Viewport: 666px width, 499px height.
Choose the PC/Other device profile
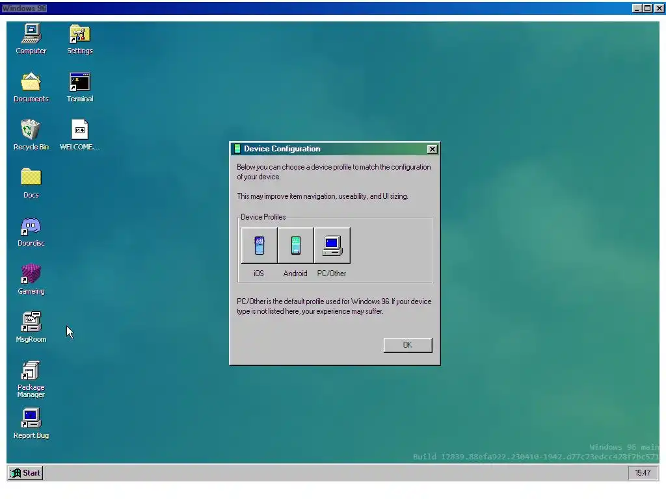click(x=332, y=245)
